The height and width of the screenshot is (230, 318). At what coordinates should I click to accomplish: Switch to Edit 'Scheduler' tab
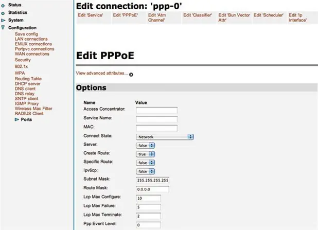point(268,15)
